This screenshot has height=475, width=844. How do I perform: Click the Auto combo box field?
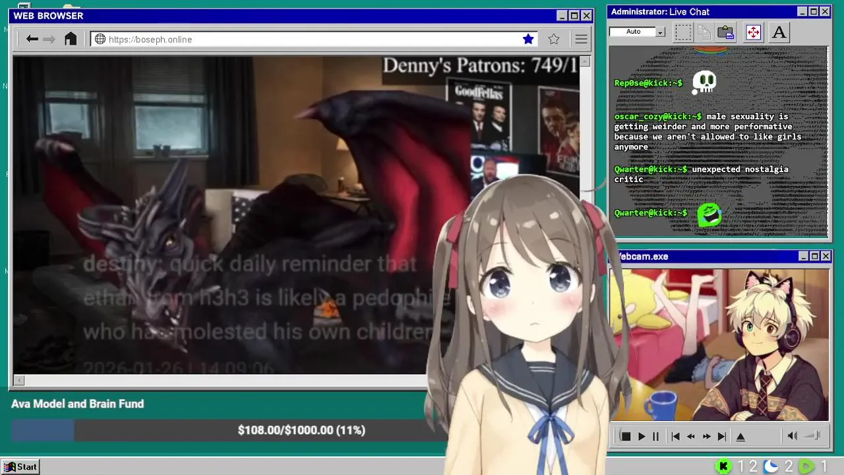[x=632, y=32]
